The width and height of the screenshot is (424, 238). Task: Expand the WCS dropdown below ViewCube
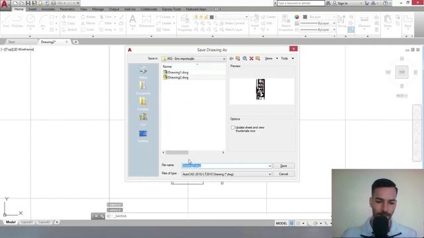[x=402, y=96]
